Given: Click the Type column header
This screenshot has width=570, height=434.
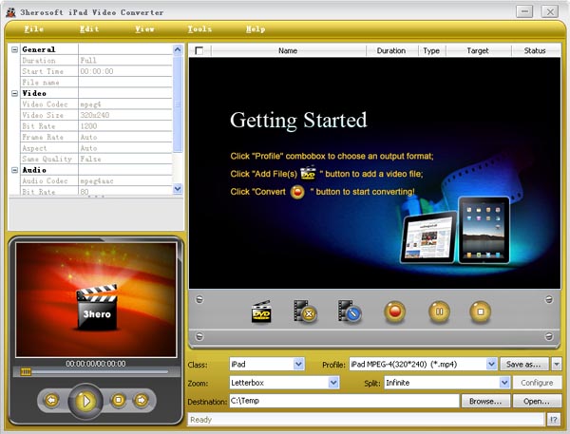Looking at the screenshot, I should 431,50.
